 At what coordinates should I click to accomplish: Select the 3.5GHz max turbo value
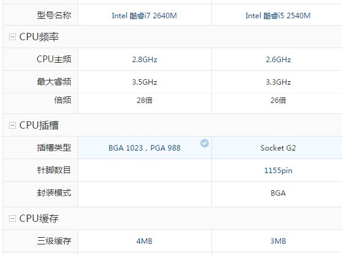click(144, 82)
